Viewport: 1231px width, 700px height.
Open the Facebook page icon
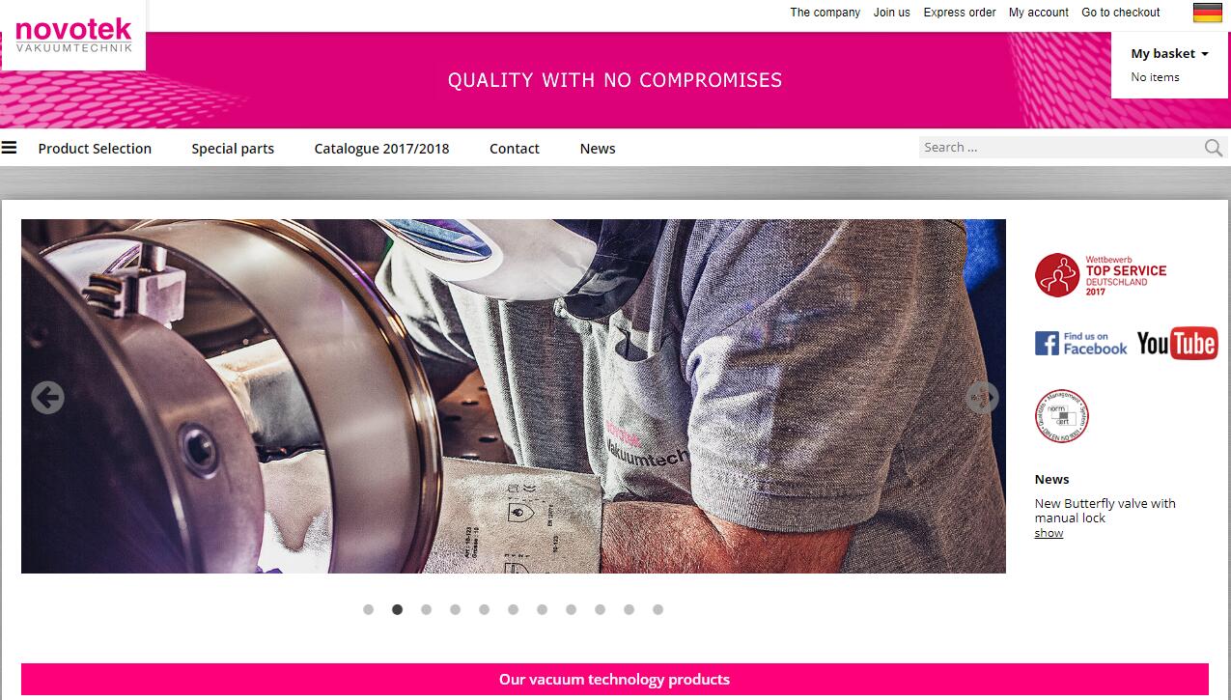click(1080, 344)
